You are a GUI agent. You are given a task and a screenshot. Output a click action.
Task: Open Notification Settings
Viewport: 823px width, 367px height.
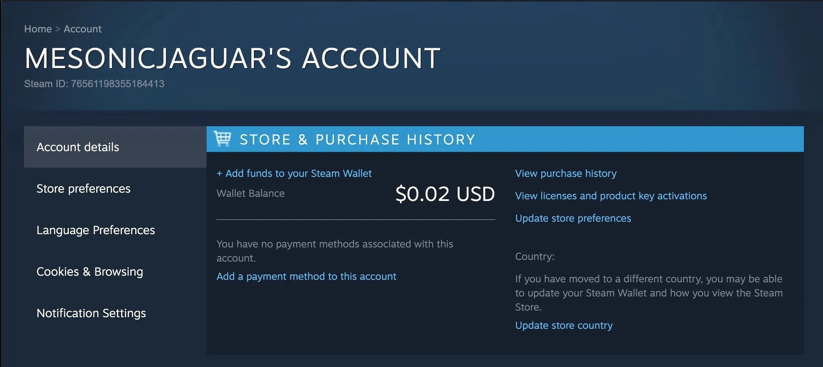pyautogui.click(x=91, y=313)
